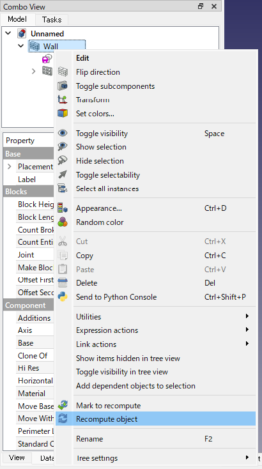Image resolution: width=262 pixels, height=469 pixels.
Task: Click the Recompute object refresh icon
Action: point(63,419)
